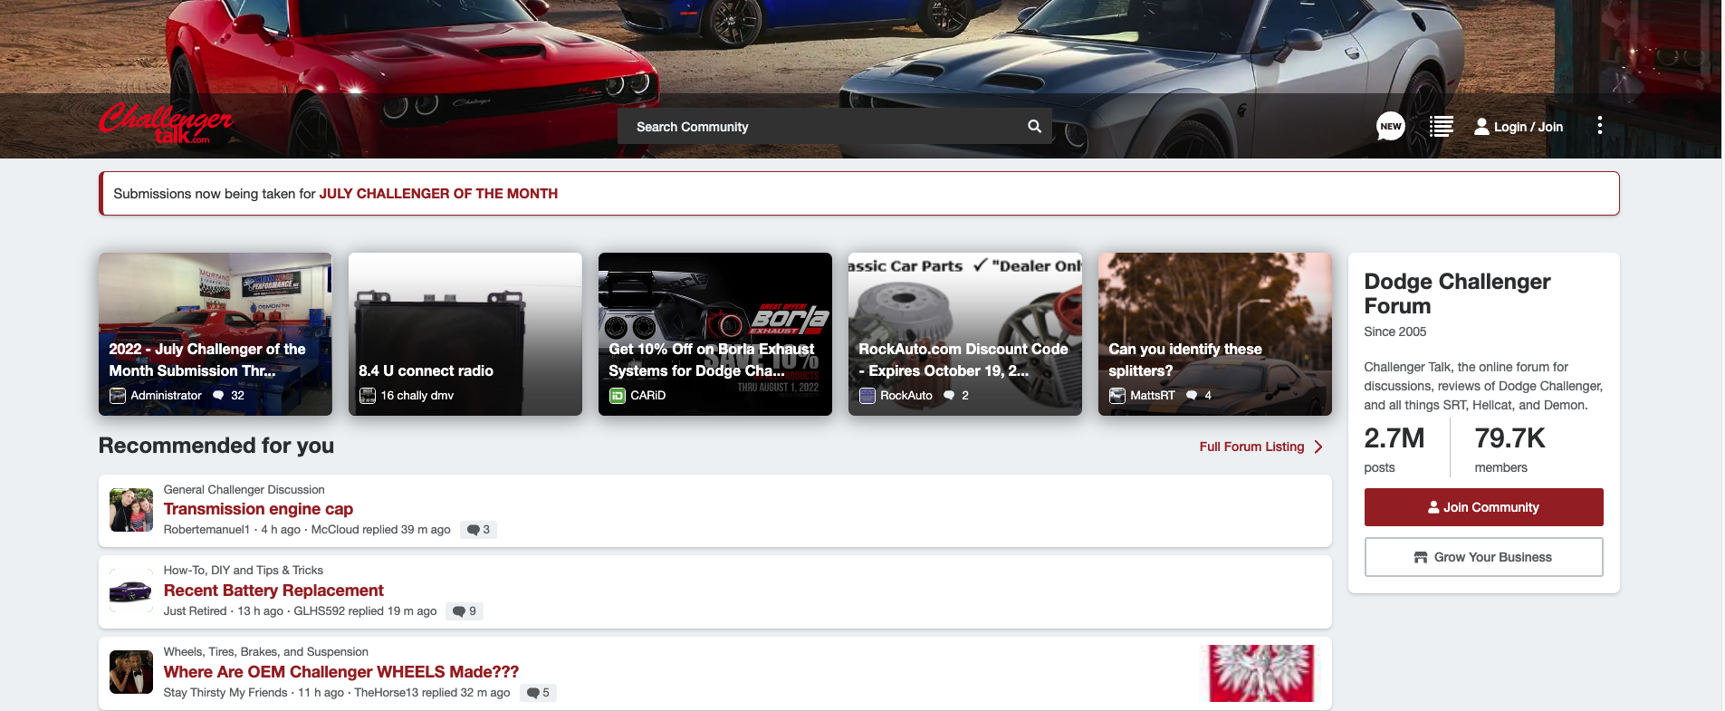The image size is (1725, 711).
Task: Click 'Stay Thirsty My Friends' author name
Action: (225, 693)
